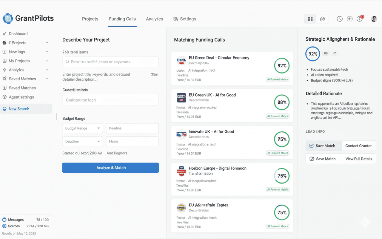Click the notifications icon with red badge
382x239 pixels.
pos(359,19)
